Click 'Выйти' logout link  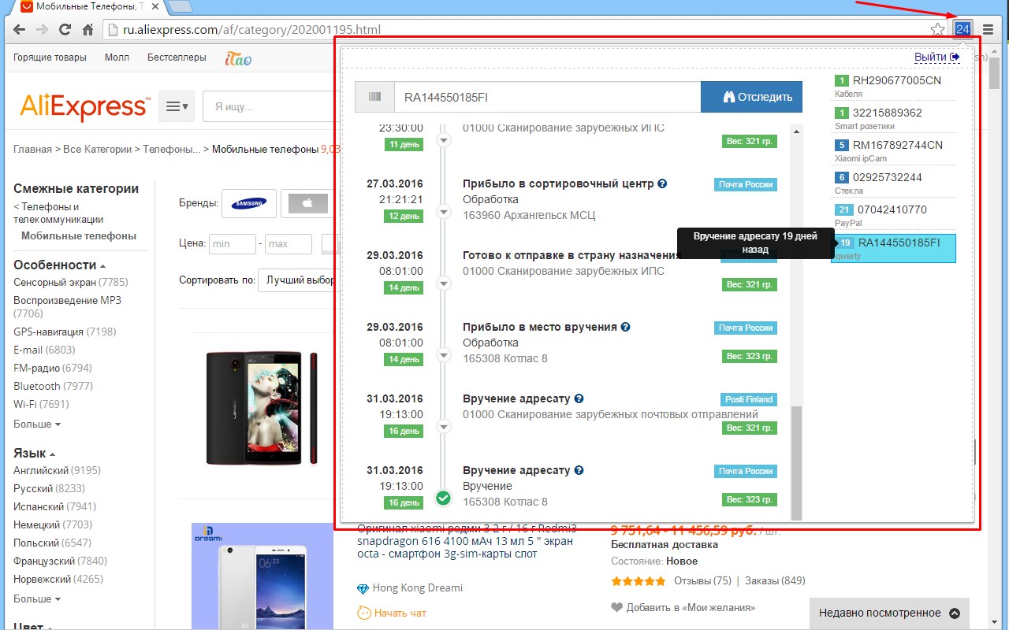[x=937, y=57]
